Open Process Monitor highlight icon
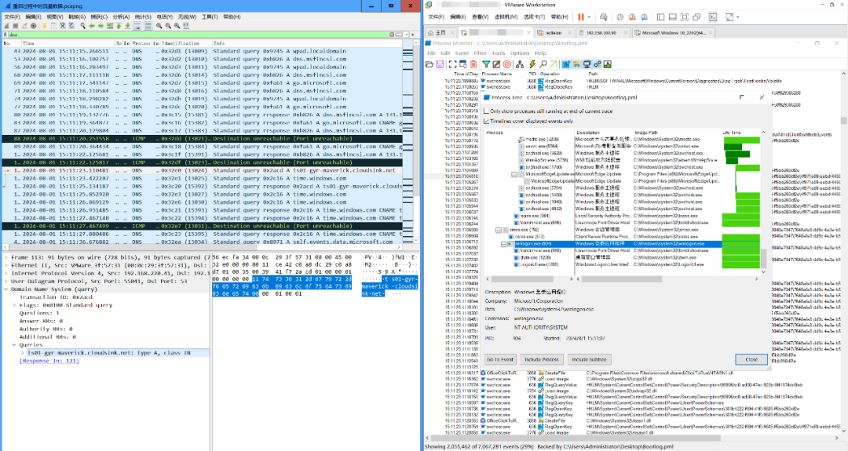848x451 pixels. pos(496,64)
